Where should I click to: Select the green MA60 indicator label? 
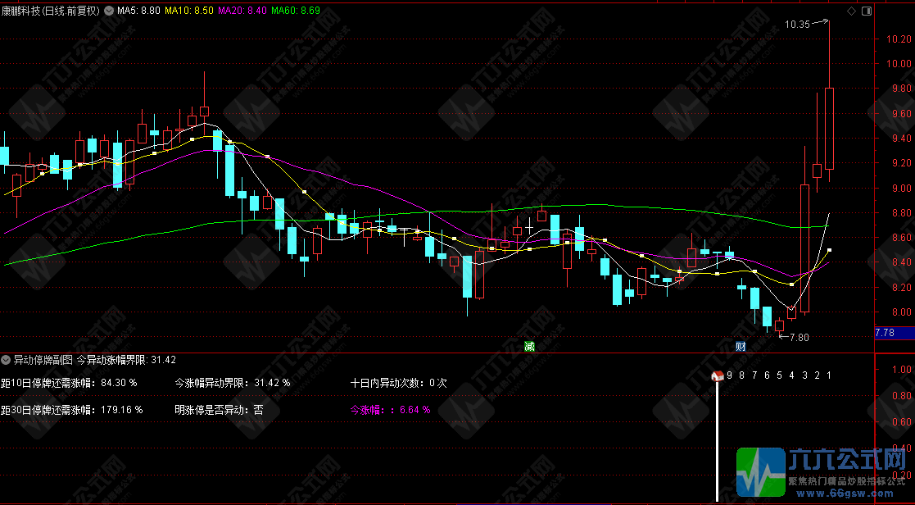[296, 11]
